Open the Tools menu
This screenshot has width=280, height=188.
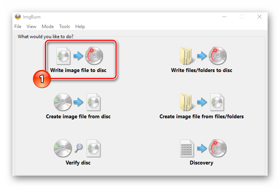click(64, 27)
